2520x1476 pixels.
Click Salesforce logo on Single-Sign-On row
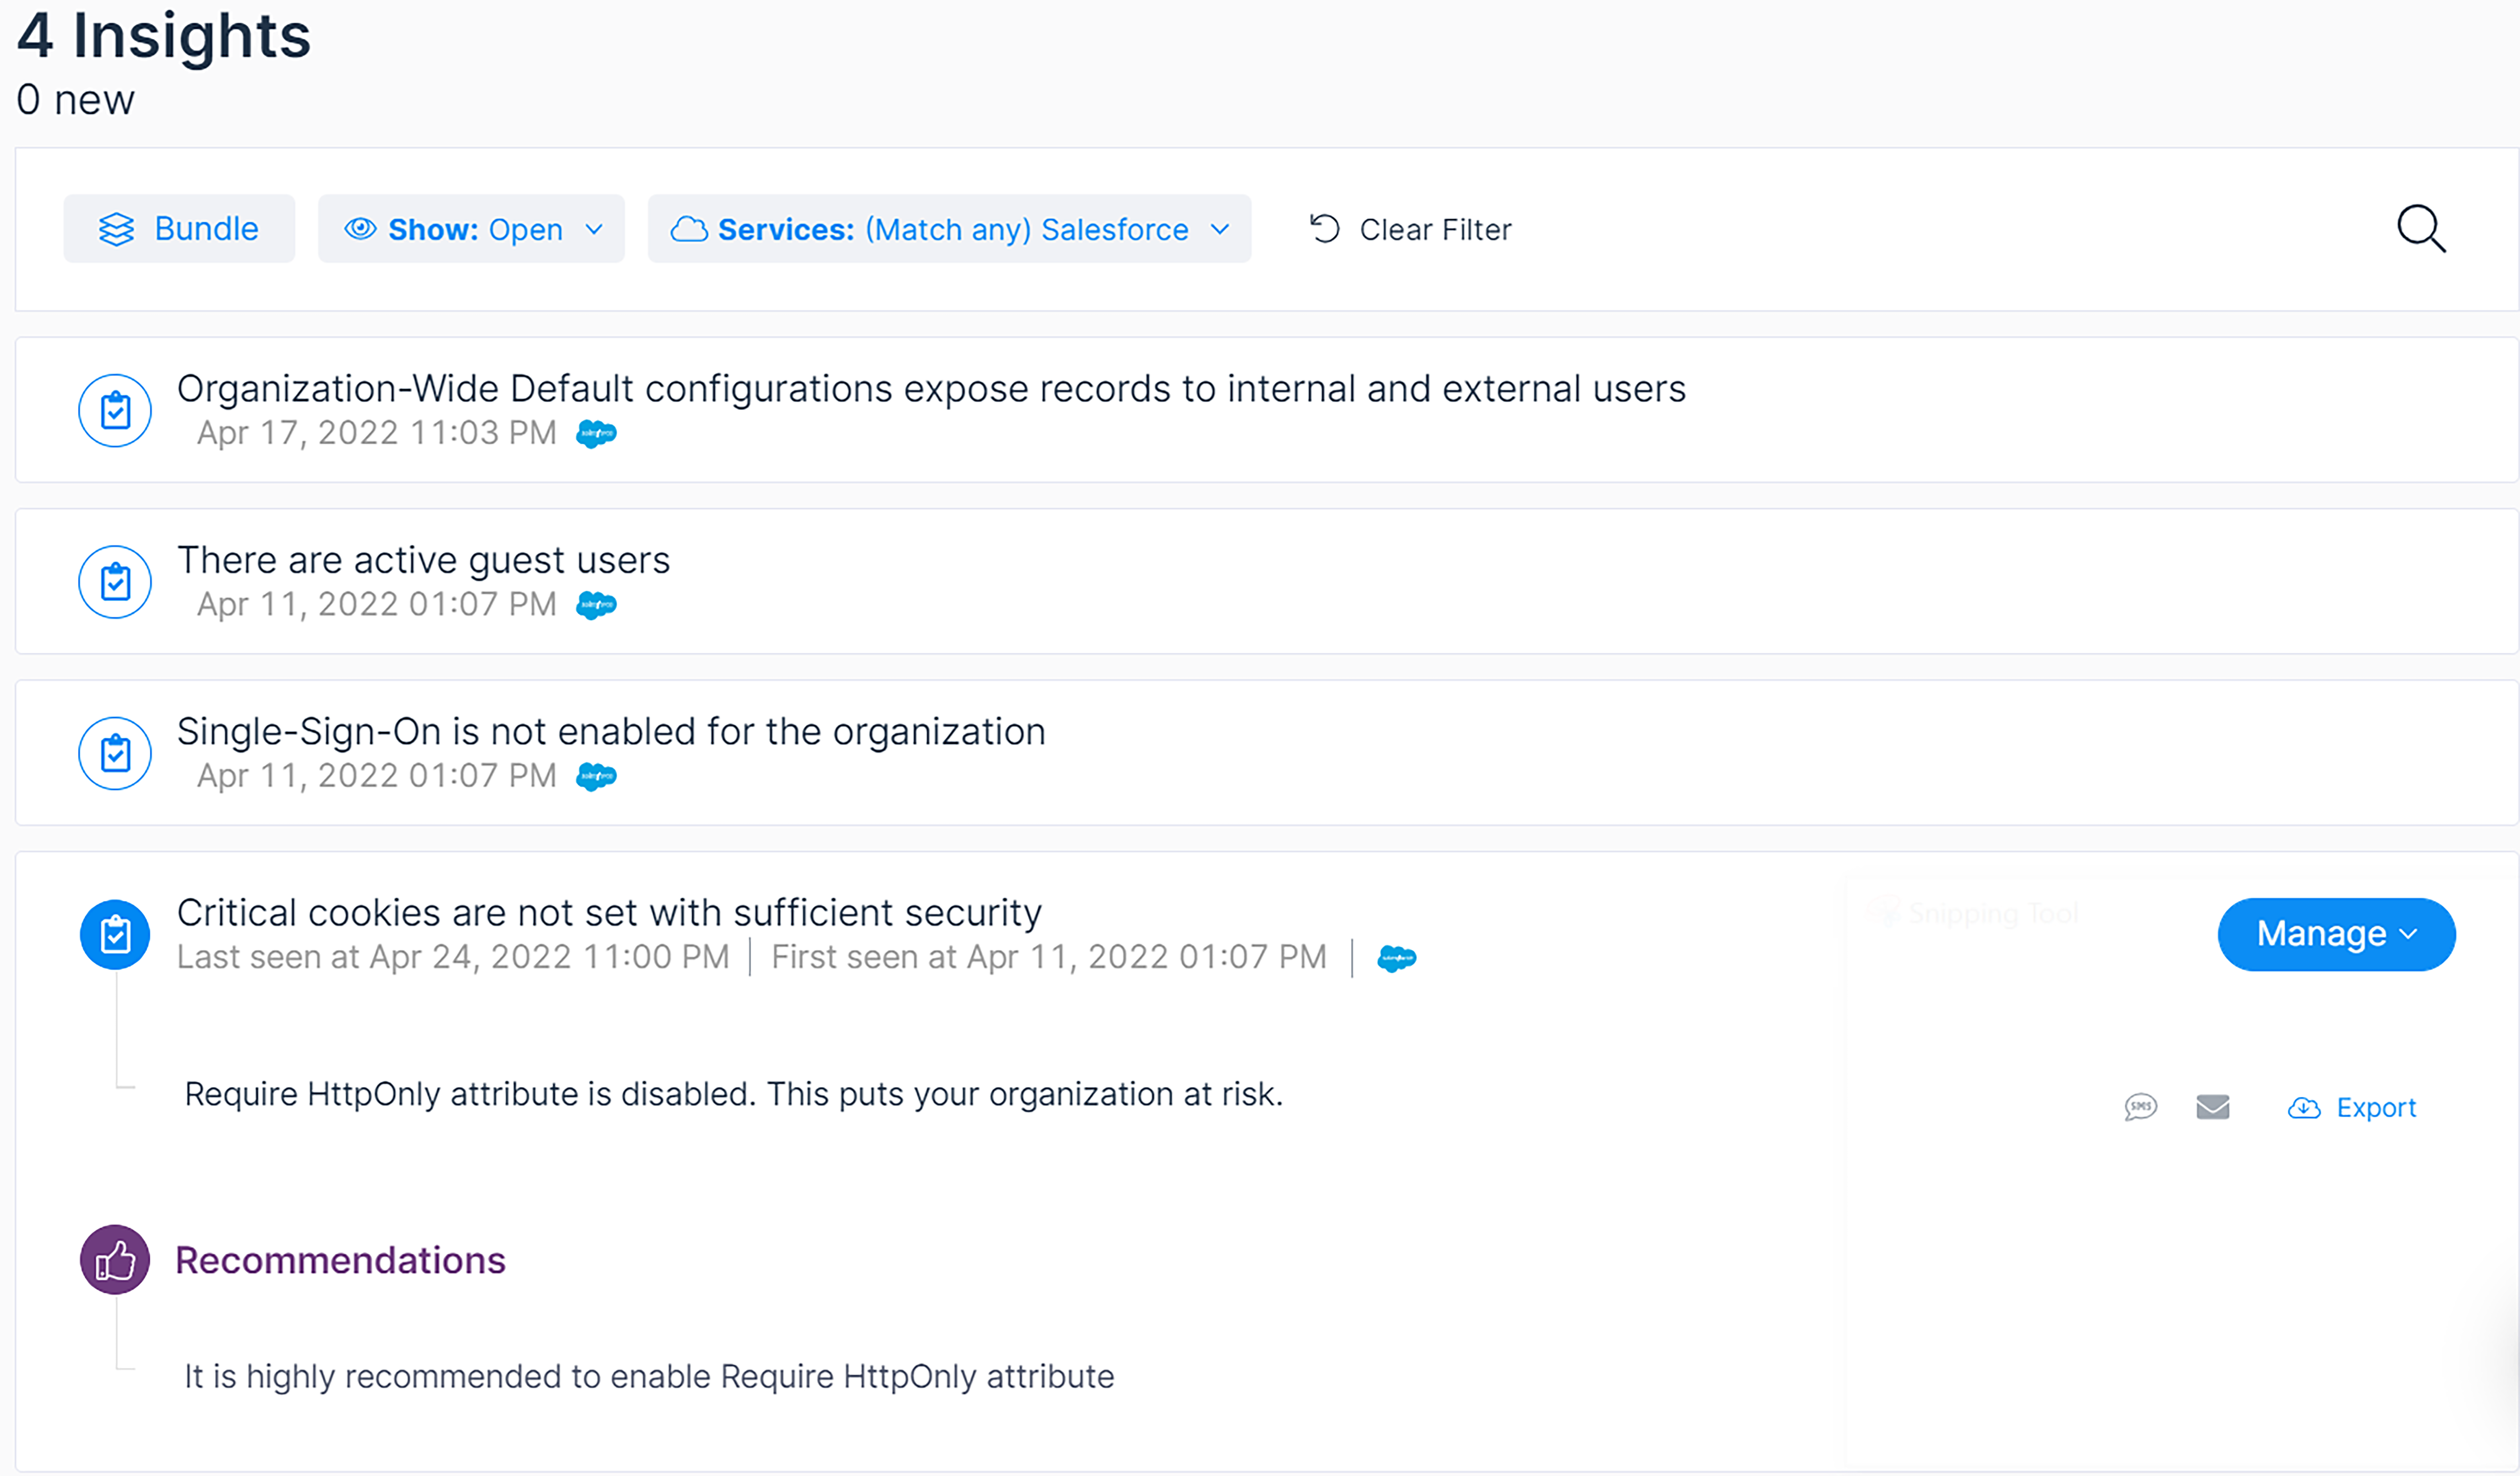tap(597, 777)
